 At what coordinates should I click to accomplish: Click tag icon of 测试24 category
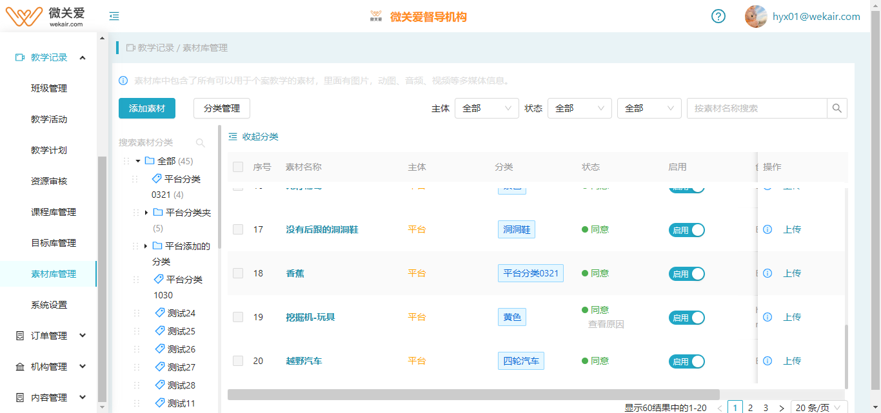click(160, 312)
